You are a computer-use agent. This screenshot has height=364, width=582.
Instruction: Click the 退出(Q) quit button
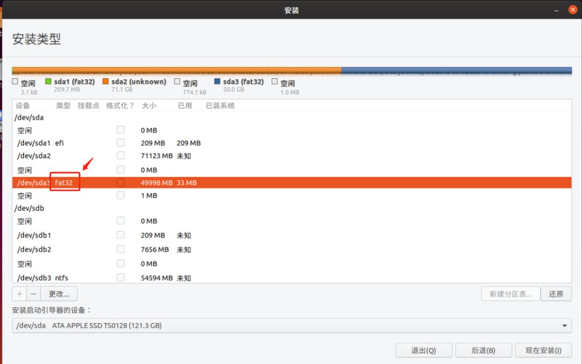click(424, 350)
